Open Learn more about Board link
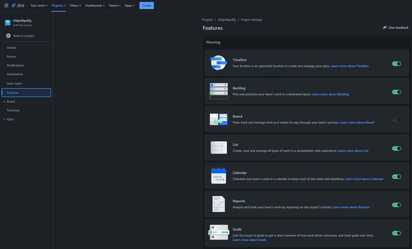The height and width of the screenshot is (249, 412). 357,122
